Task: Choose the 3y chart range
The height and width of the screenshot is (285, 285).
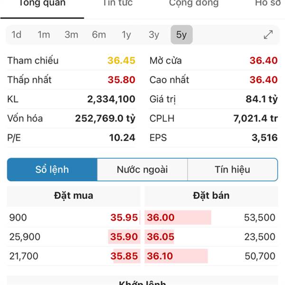Action: click(x=154, y=35)
